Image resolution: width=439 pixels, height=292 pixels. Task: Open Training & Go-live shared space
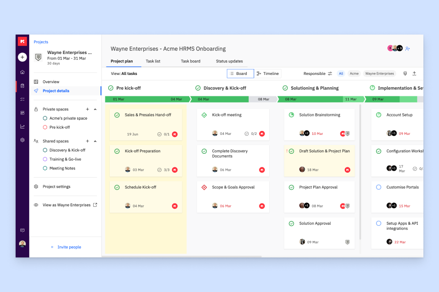point(65,159)
